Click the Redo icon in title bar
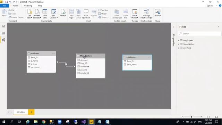The width and height of the screenshot is (222, 125). coord(14,2)
